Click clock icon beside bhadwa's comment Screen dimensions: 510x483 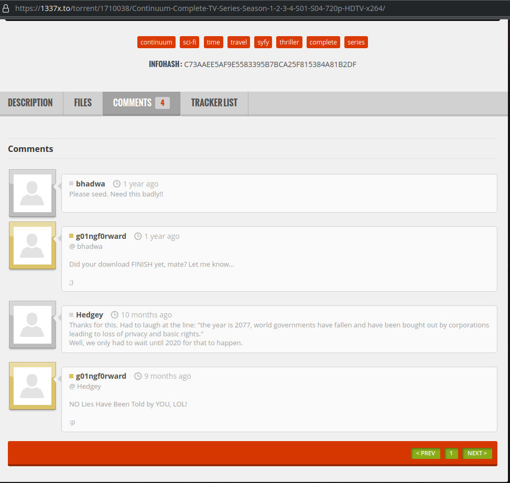pos(117,184)
